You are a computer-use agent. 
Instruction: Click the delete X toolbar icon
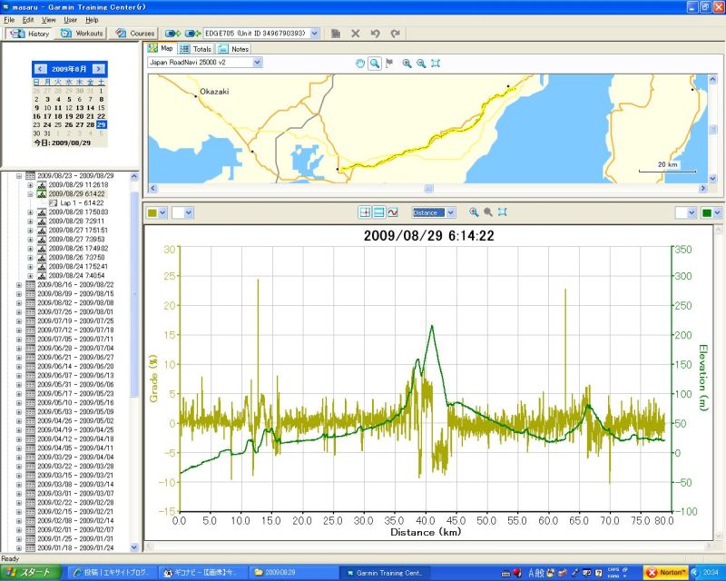point(356,34)
